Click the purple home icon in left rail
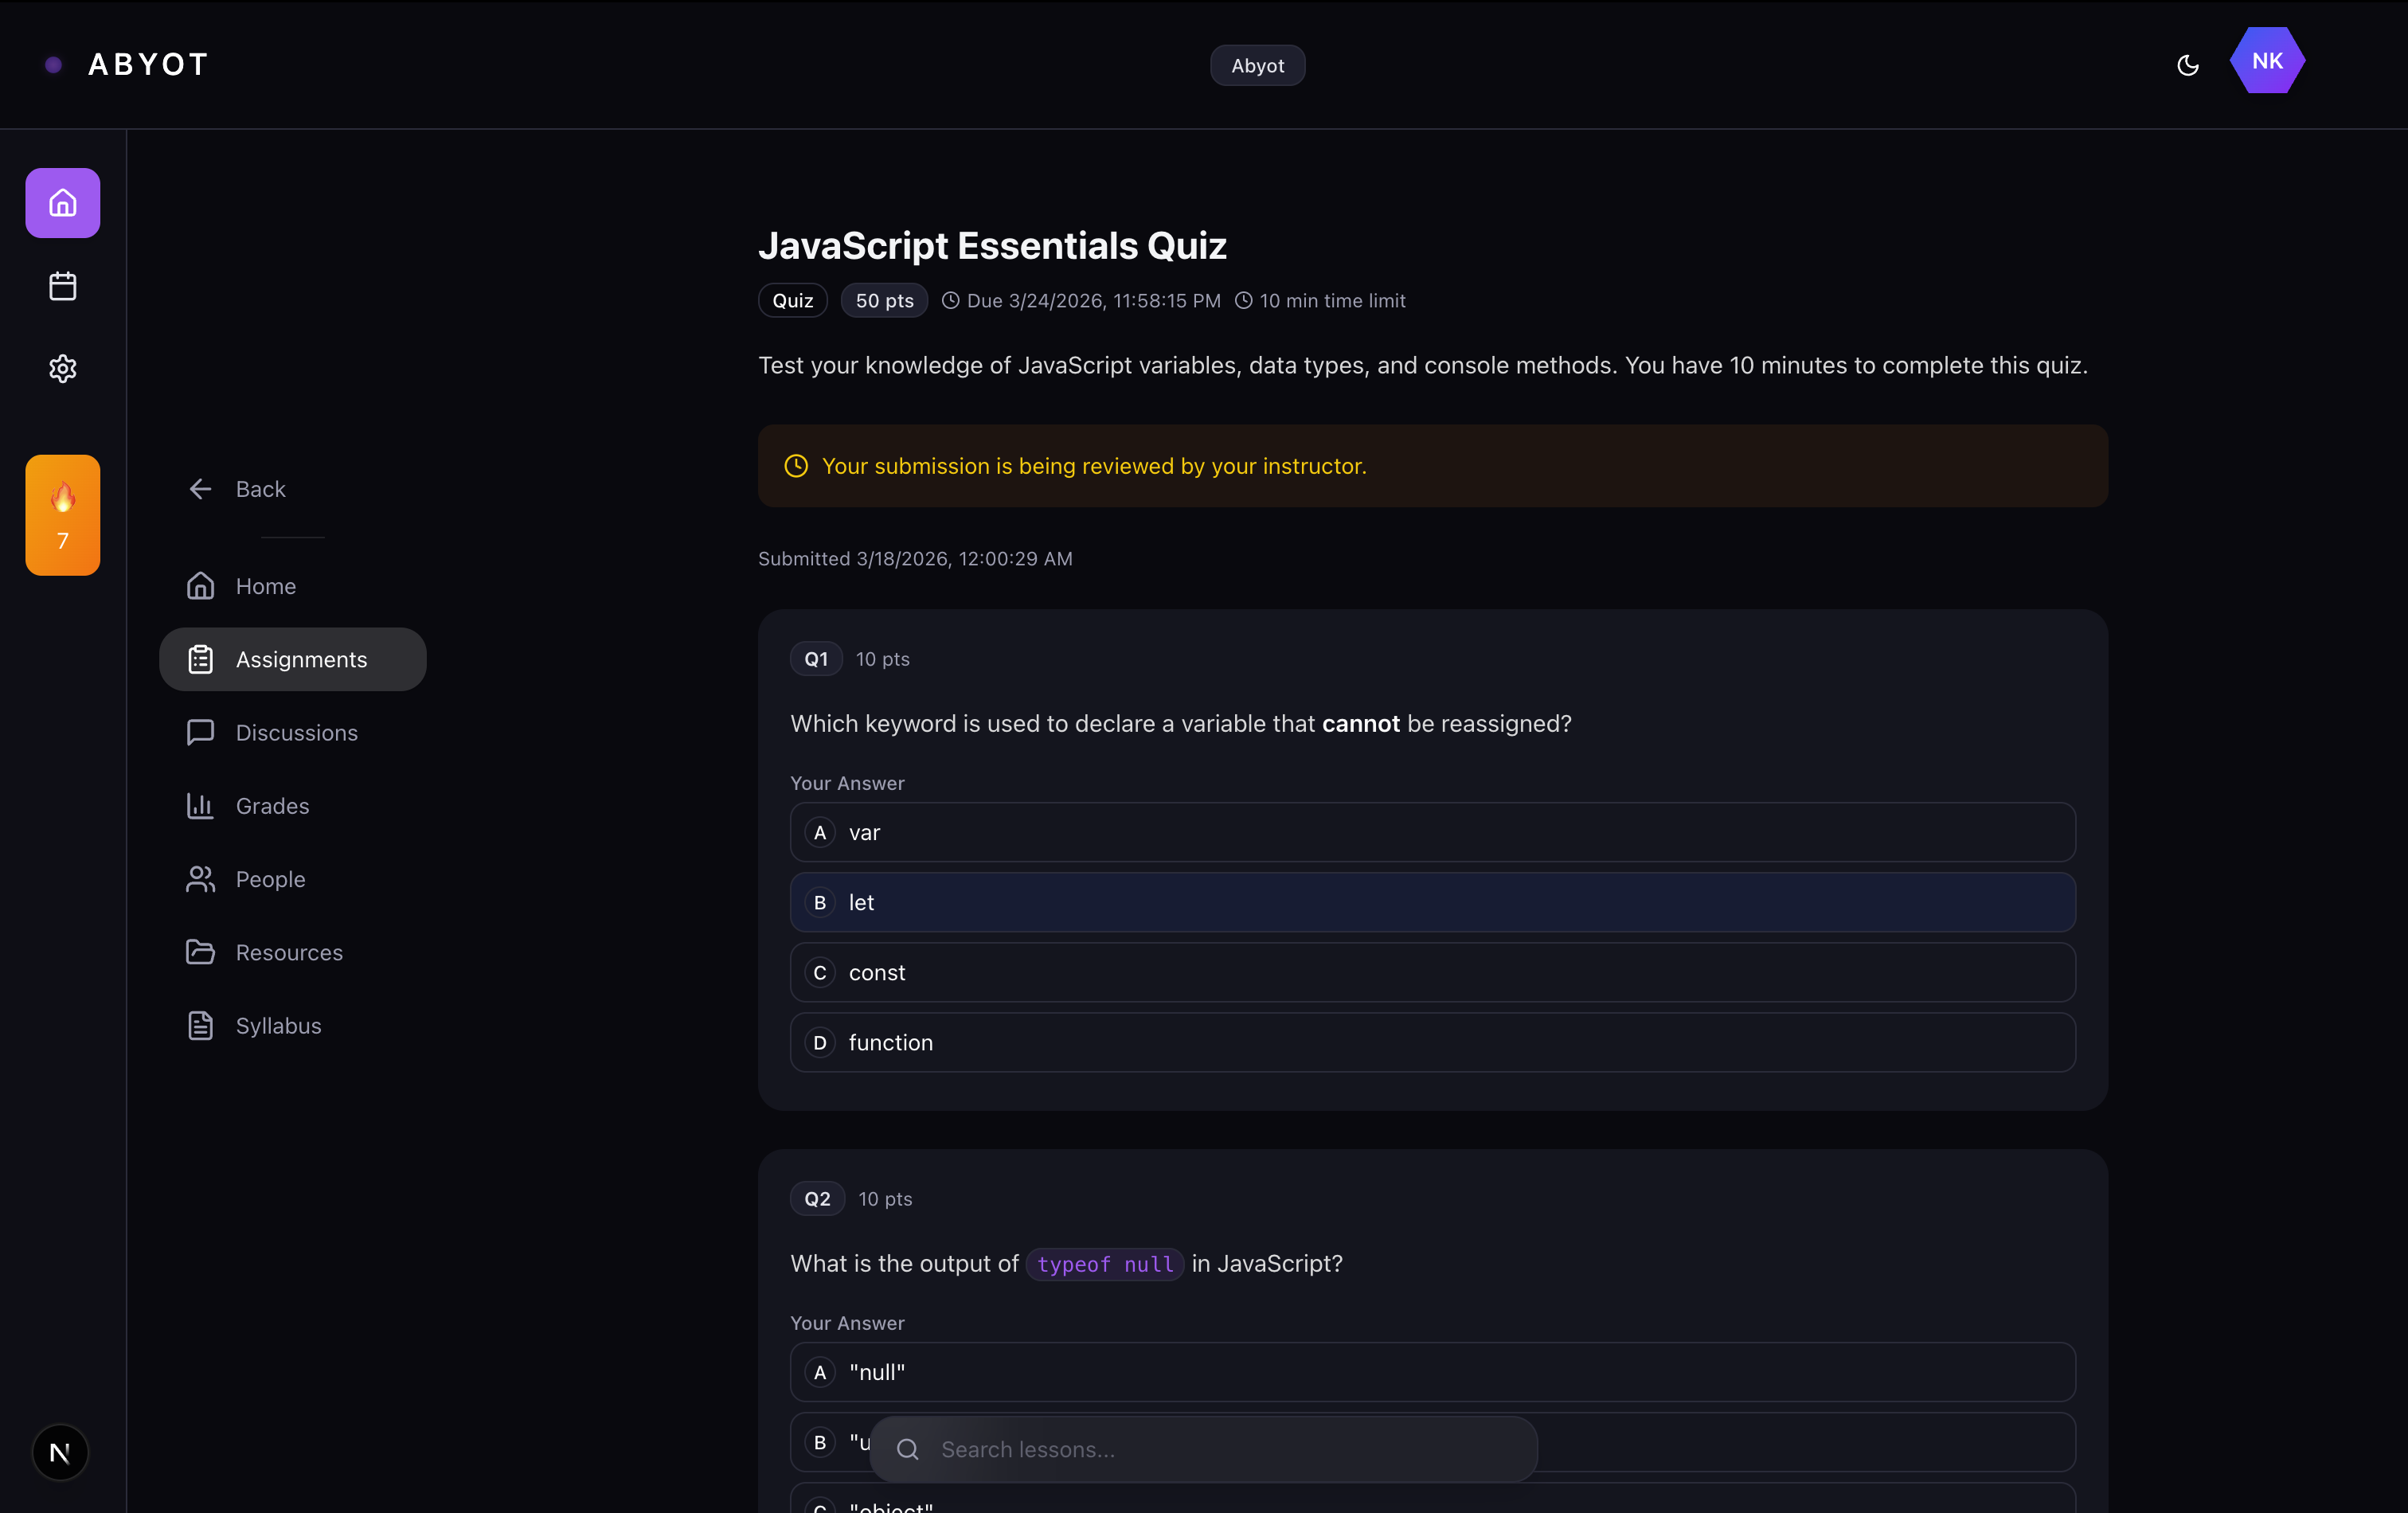Viewport: 2408px width, 1513px height. click(x=62, y=203)
